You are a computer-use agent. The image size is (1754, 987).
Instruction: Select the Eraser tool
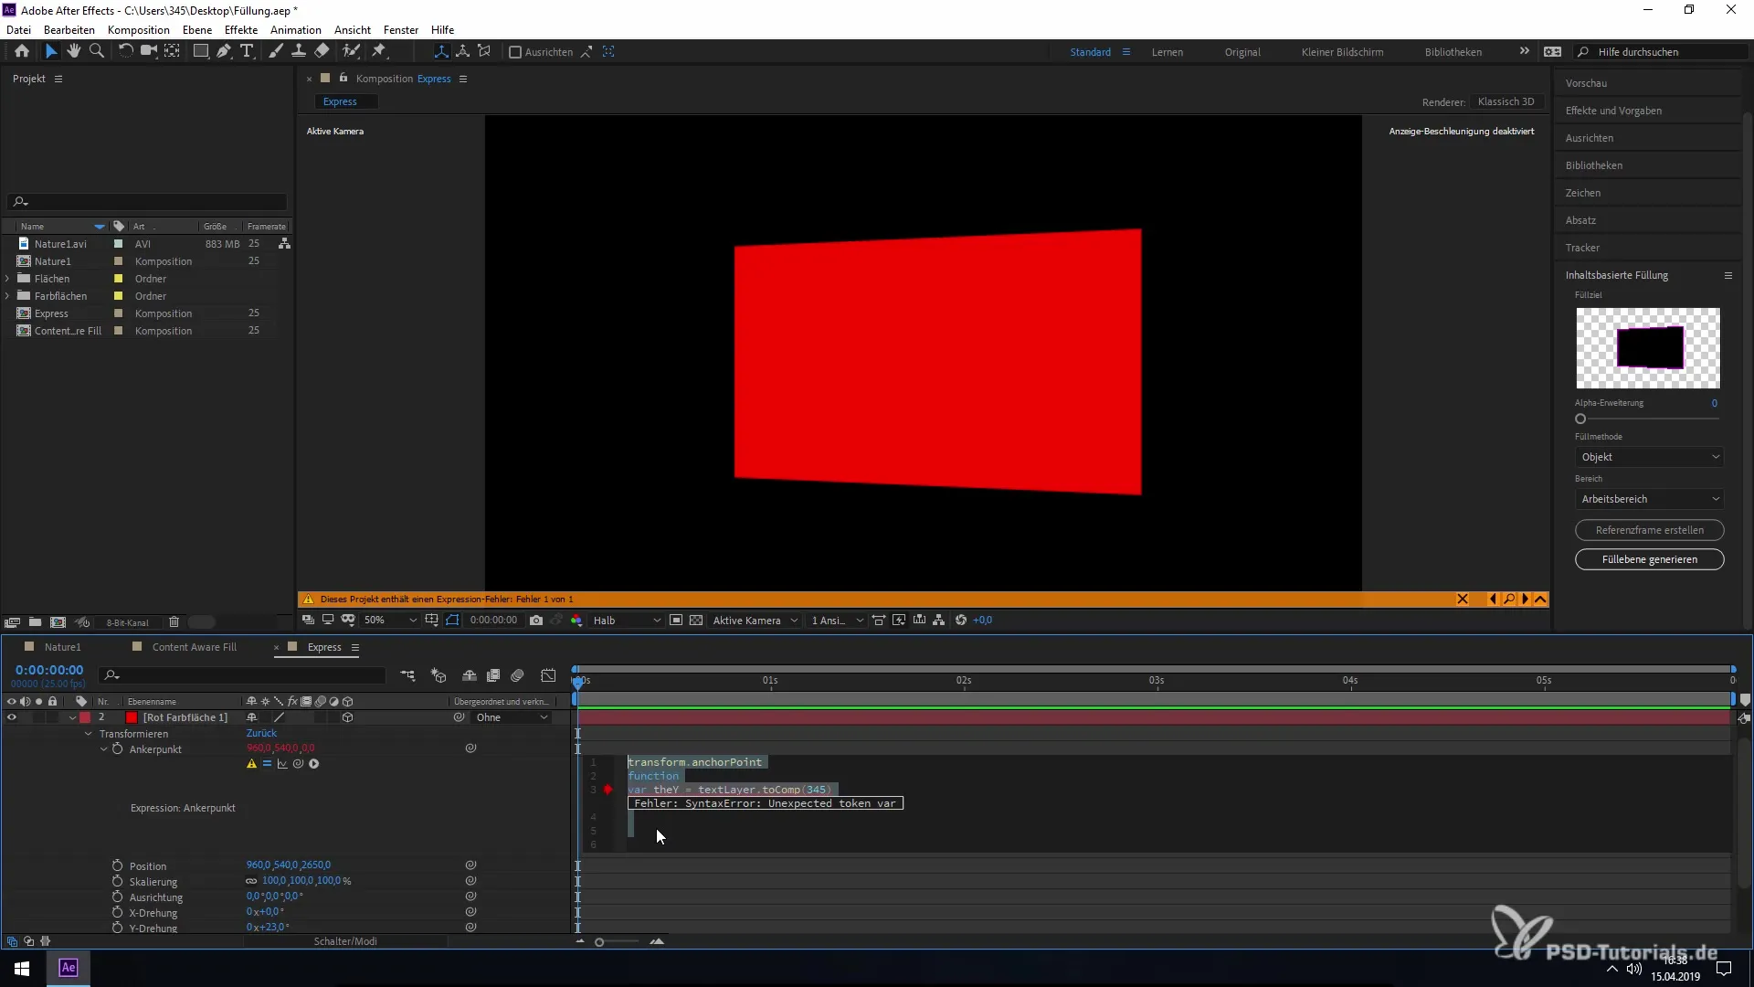click(x=322, y=51)
